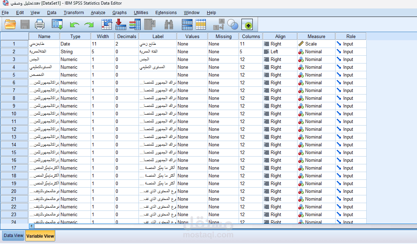Click the Find binoculars icon
Screen dimensions: 417x244
(x=168, y=24)
